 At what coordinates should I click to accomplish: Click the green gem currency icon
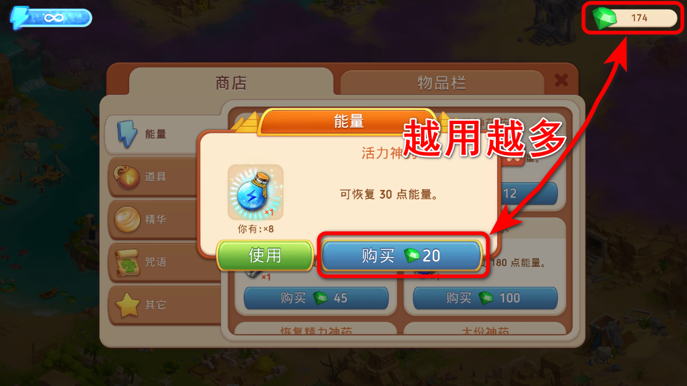[x=604, y=18]
